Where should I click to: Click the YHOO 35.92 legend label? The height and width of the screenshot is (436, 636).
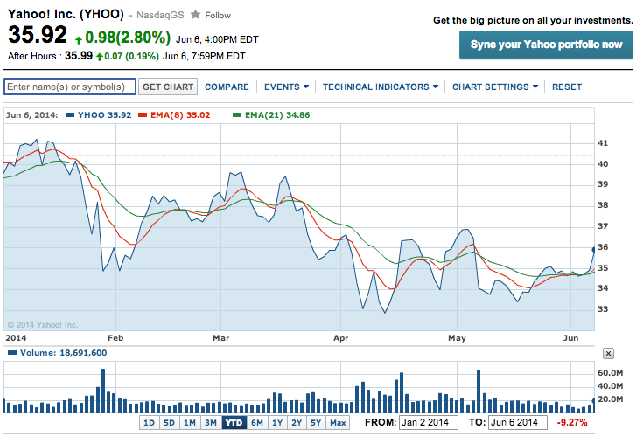click(105, 115)
